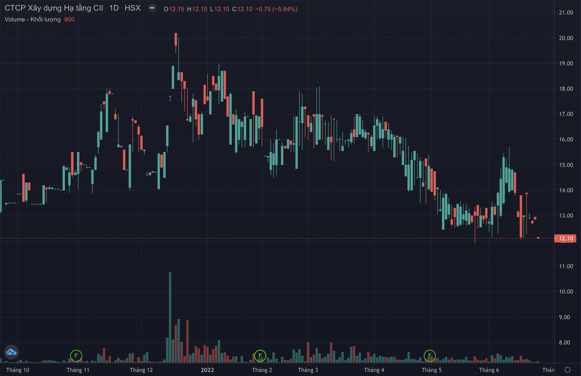Click the close price C12.10 value
The height and width of the screenshot is (376, 581).
[x=242, y=9]
